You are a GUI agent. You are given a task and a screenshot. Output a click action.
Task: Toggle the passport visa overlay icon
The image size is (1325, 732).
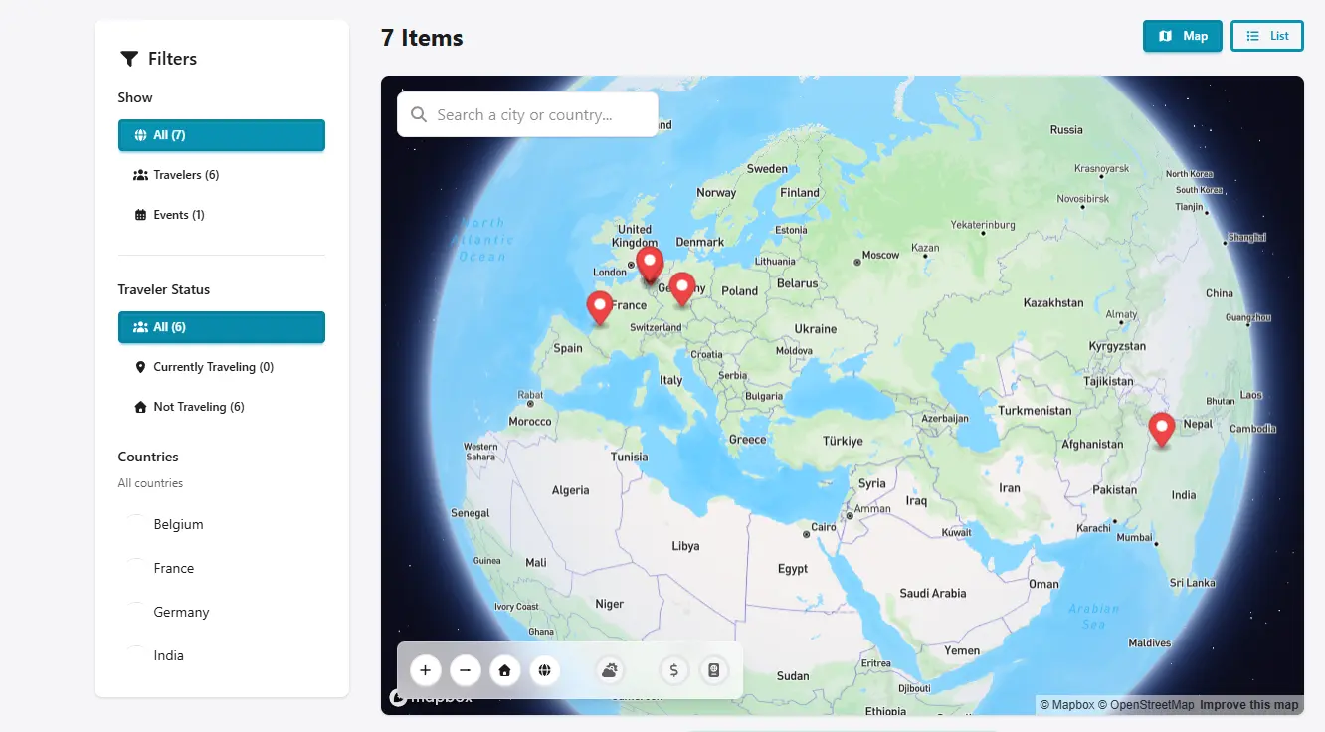coord(713,670)
